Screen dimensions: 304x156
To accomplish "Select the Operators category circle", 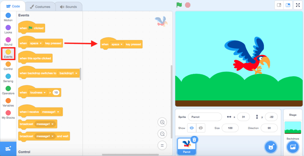I will pos(8,89).
